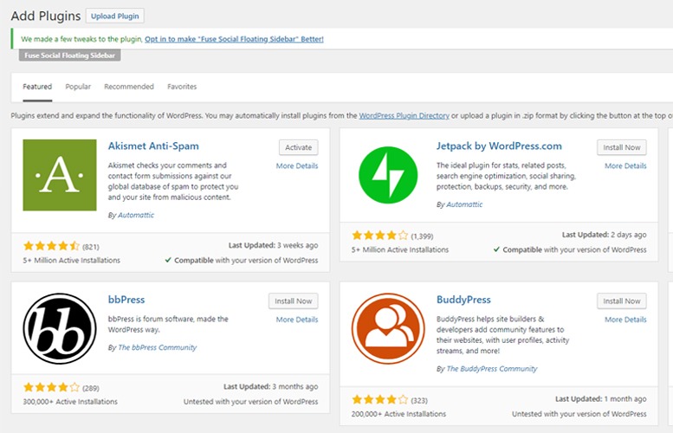Click 'Last Updated: 3 weeks ago' text
Image resolution: width=673 pixels, height=433 pixels.
tap(273, 245)
